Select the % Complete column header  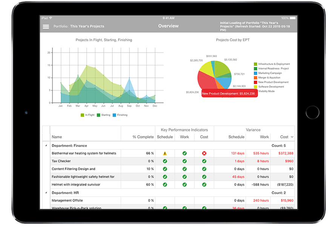143,137
